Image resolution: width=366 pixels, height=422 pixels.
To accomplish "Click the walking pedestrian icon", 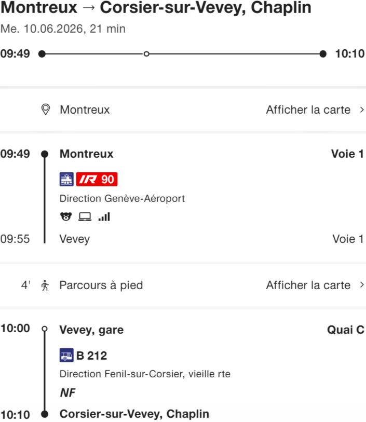I will 45,285.
